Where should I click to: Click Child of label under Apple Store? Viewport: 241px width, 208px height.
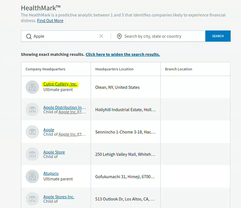click(x=51, y=157)
